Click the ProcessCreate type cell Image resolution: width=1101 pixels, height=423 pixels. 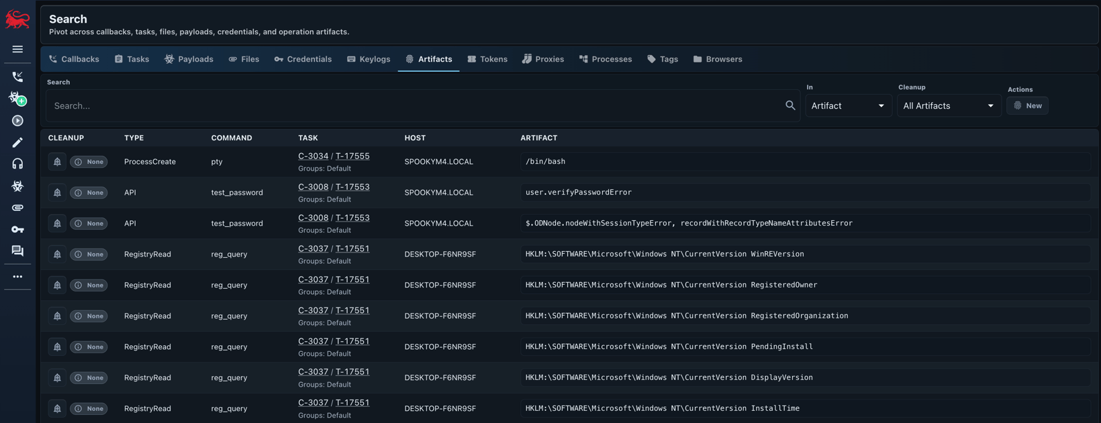click(x=150, y=162)
